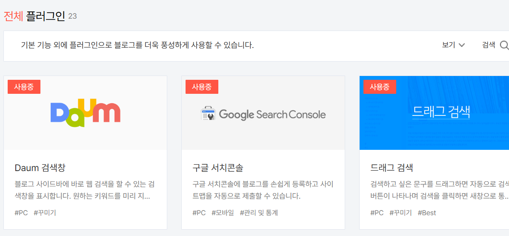Open the Daum logo thumbnail
509x236 pixels.
(86, 112)
